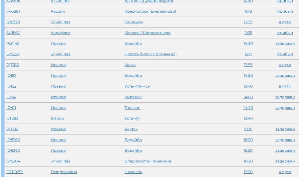Select the Талакан destination link
The image size is (299, 177).
coord(132,108)
